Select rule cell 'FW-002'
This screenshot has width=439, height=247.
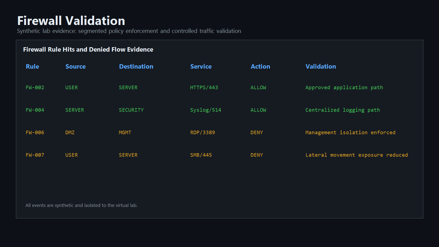point(35,88)
